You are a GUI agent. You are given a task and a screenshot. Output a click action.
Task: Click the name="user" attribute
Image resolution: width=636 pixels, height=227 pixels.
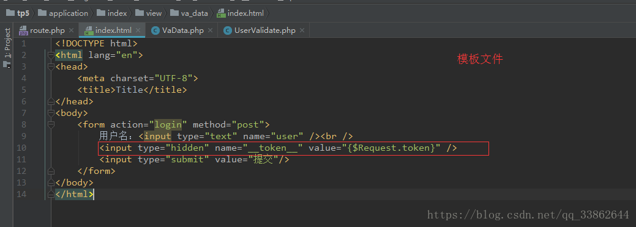pyautogui.click(x=273, y=136)
